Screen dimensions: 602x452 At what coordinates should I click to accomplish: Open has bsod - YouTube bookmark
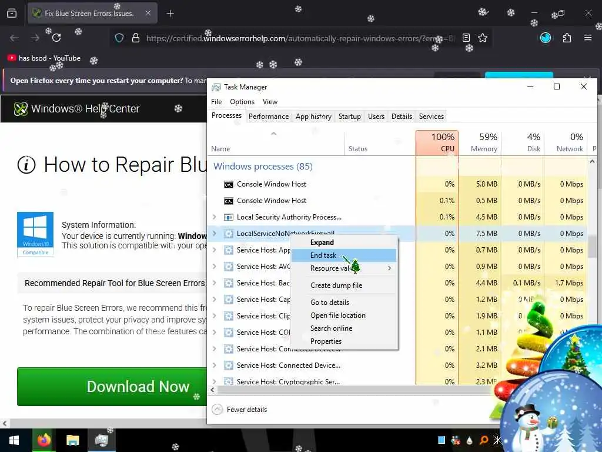pos(44,58)
